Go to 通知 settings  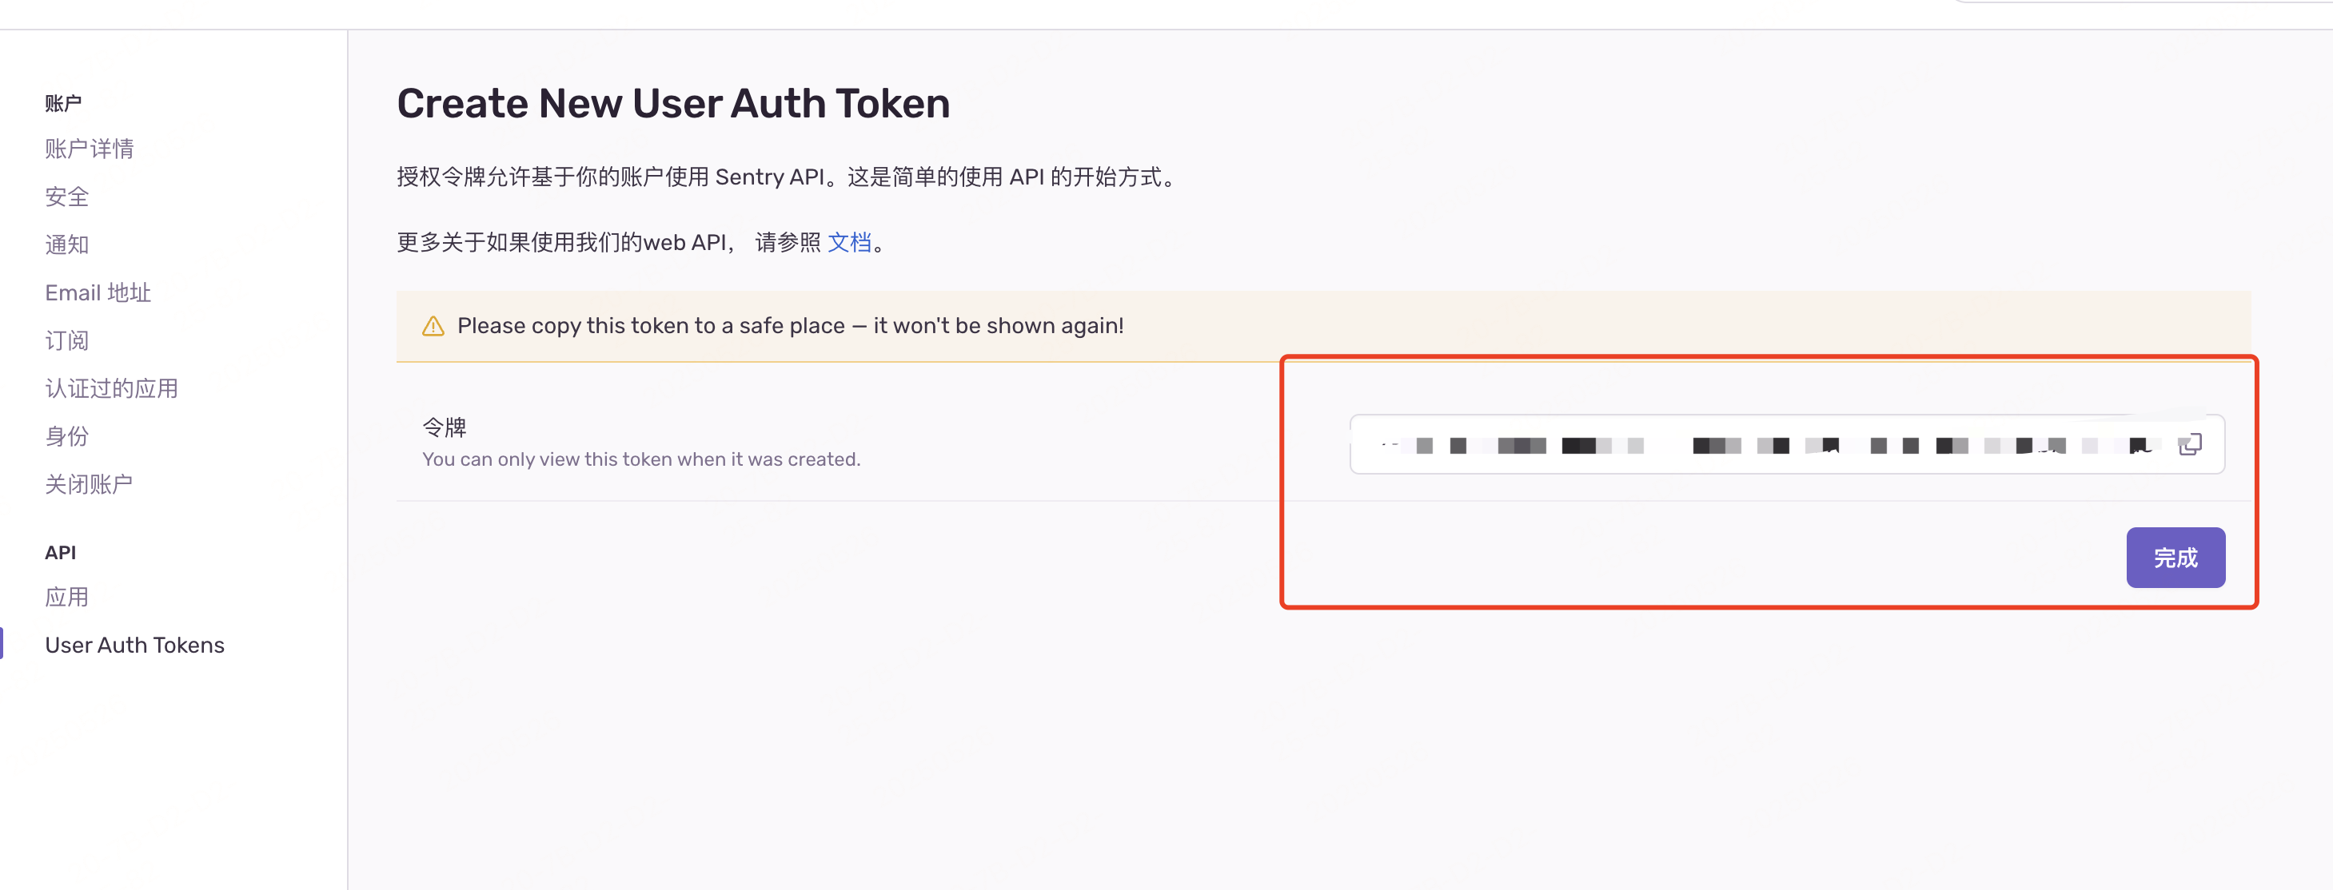tap(67, 244)
